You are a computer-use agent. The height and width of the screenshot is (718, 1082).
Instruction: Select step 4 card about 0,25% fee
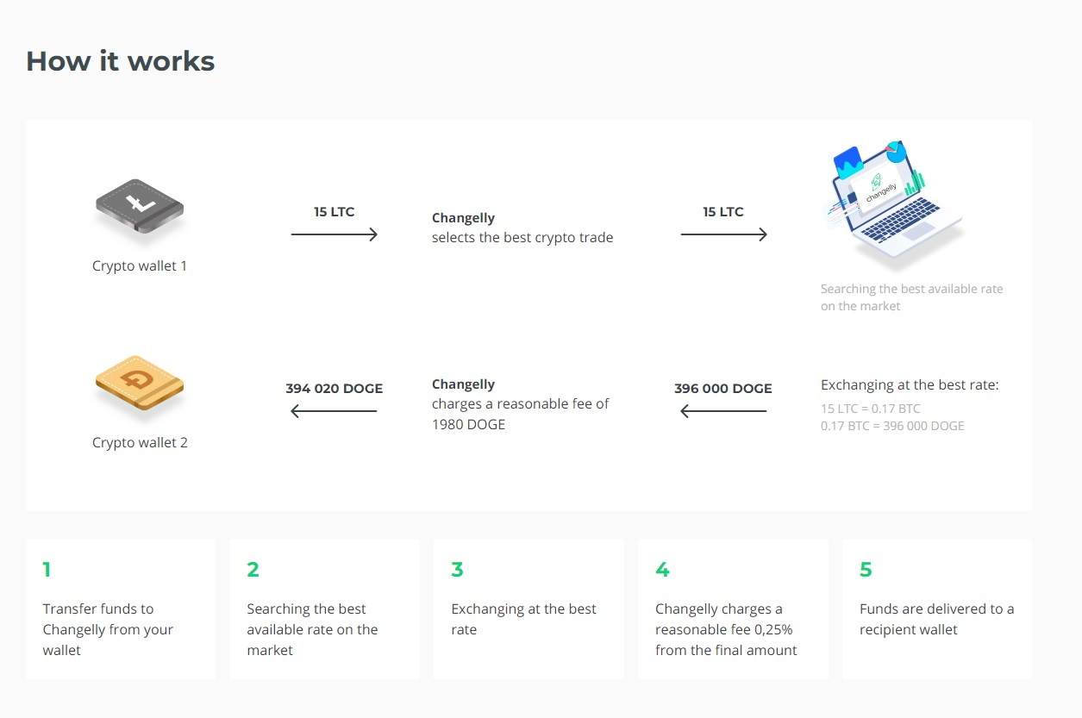733,609
